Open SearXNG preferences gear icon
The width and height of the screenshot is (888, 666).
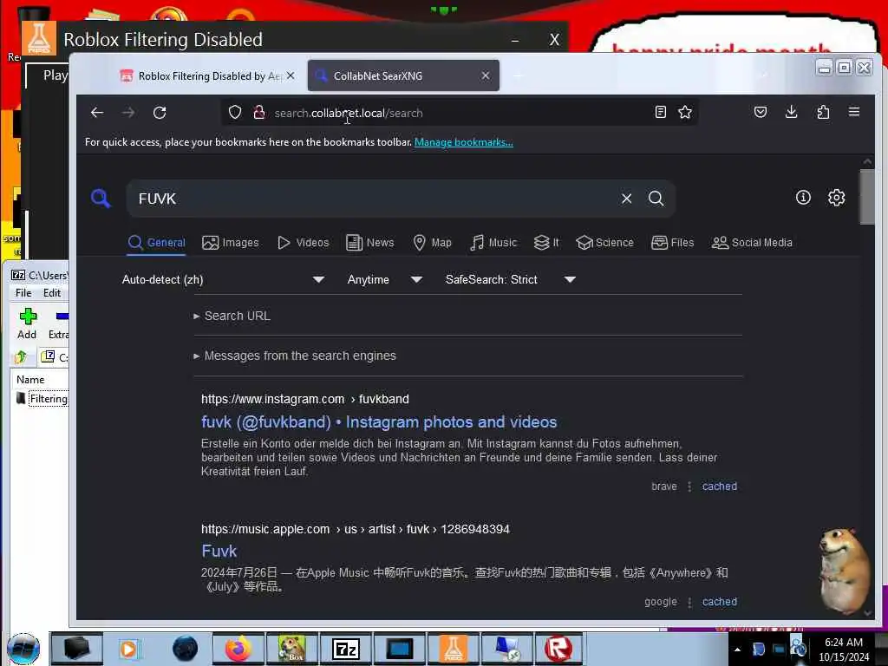click(837, 198)
